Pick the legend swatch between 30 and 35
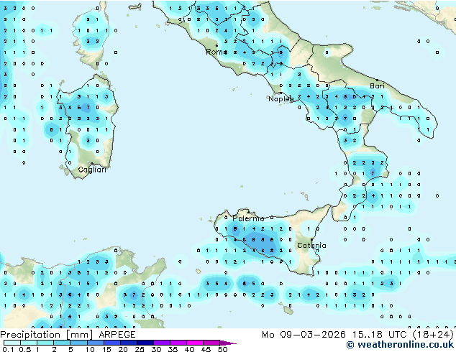Viewport: 456px width, 352px height. click(161, 343)
